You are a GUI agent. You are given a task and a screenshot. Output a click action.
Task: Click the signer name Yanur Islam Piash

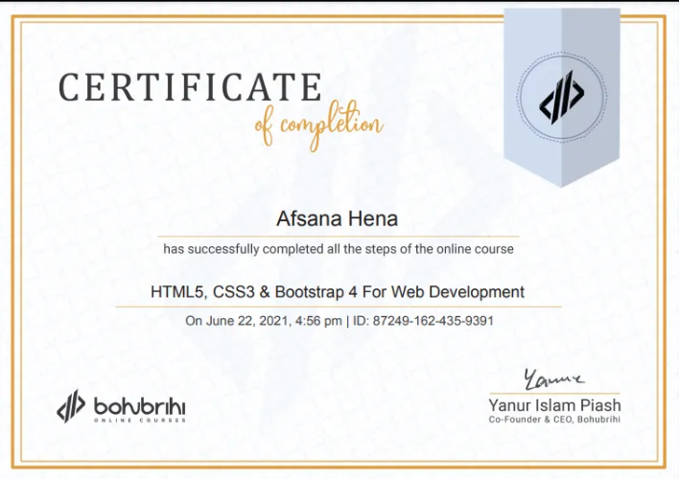click(x=554, y=405)
